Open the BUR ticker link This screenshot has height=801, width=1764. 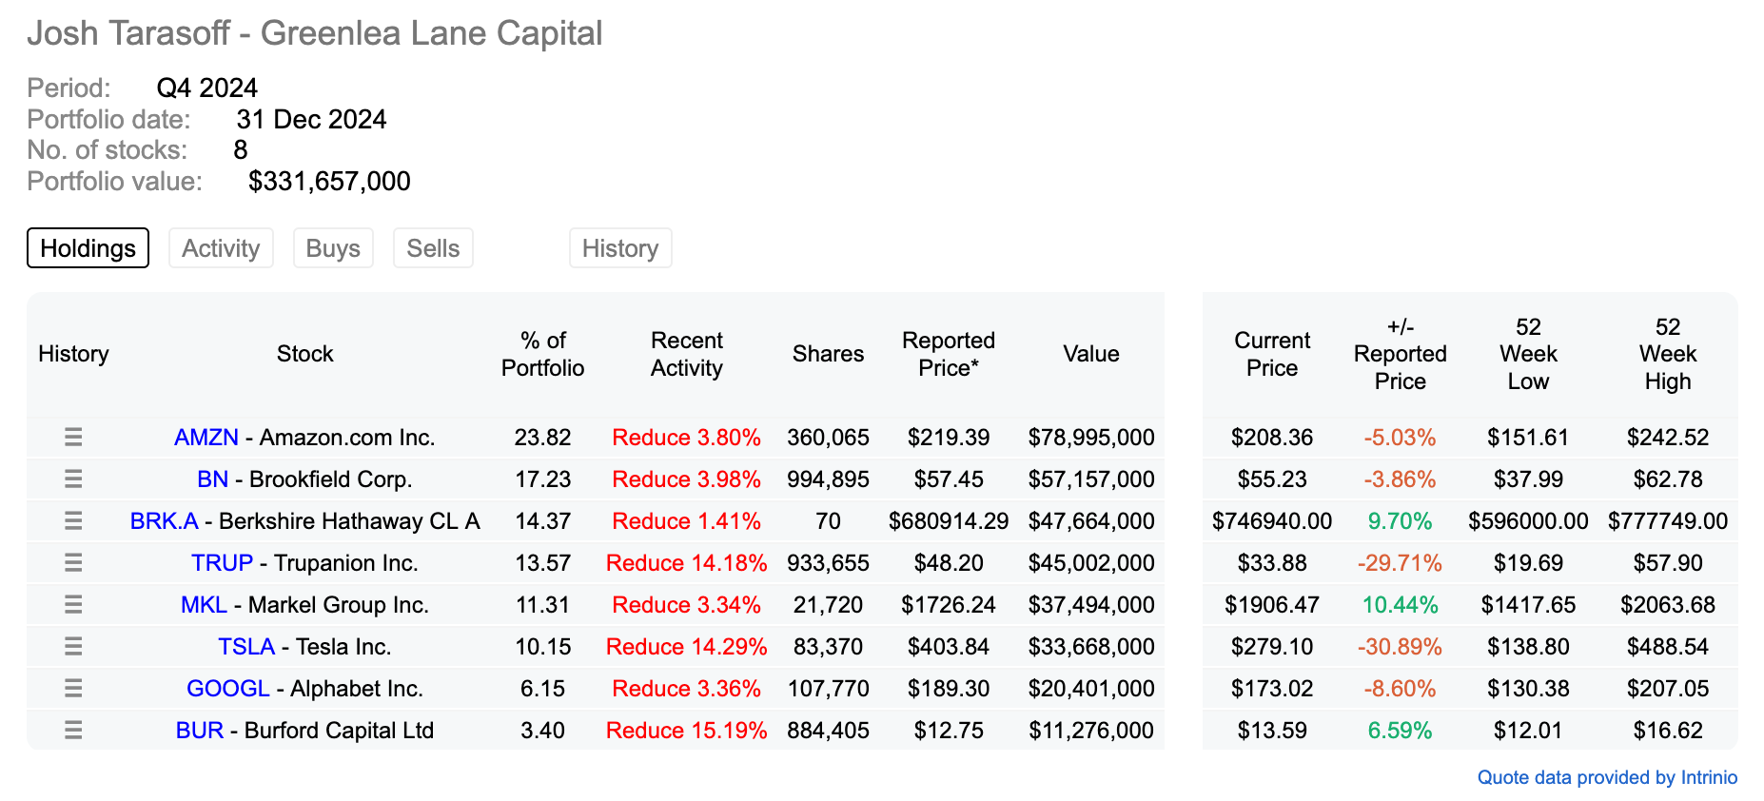tap(200, 731)
